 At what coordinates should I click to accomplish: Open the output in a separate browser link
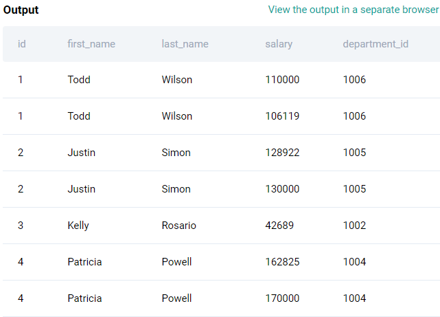point(354,10)
